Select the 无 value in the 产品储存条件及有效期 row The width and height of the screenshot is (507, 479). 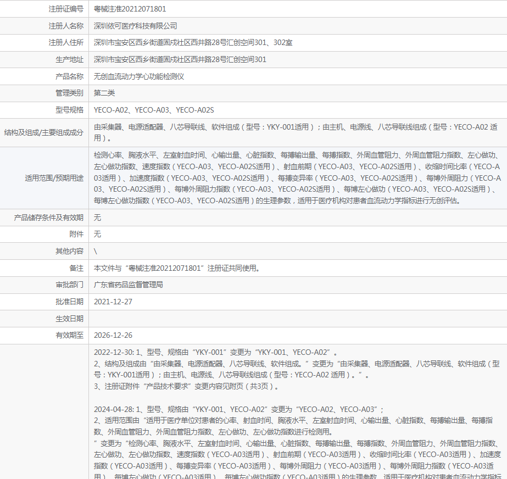point(97,218)
